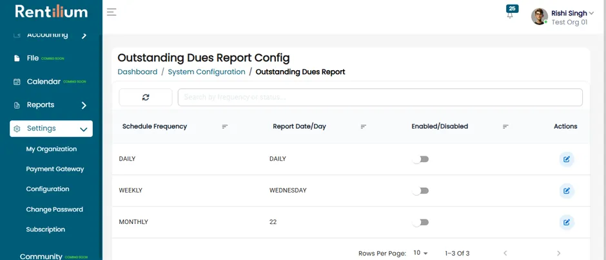This screenshot has width=606, height=260.
Task: Click the Enabled/Disabled column header
Action: (x=440, y=127)
